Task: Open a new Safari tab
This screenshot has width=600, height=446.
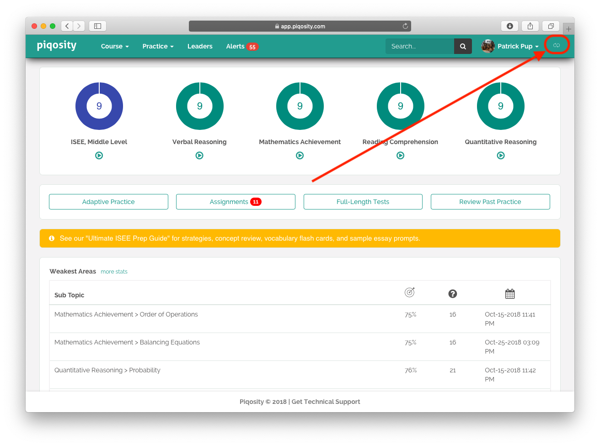Action: tap(568, 28)
